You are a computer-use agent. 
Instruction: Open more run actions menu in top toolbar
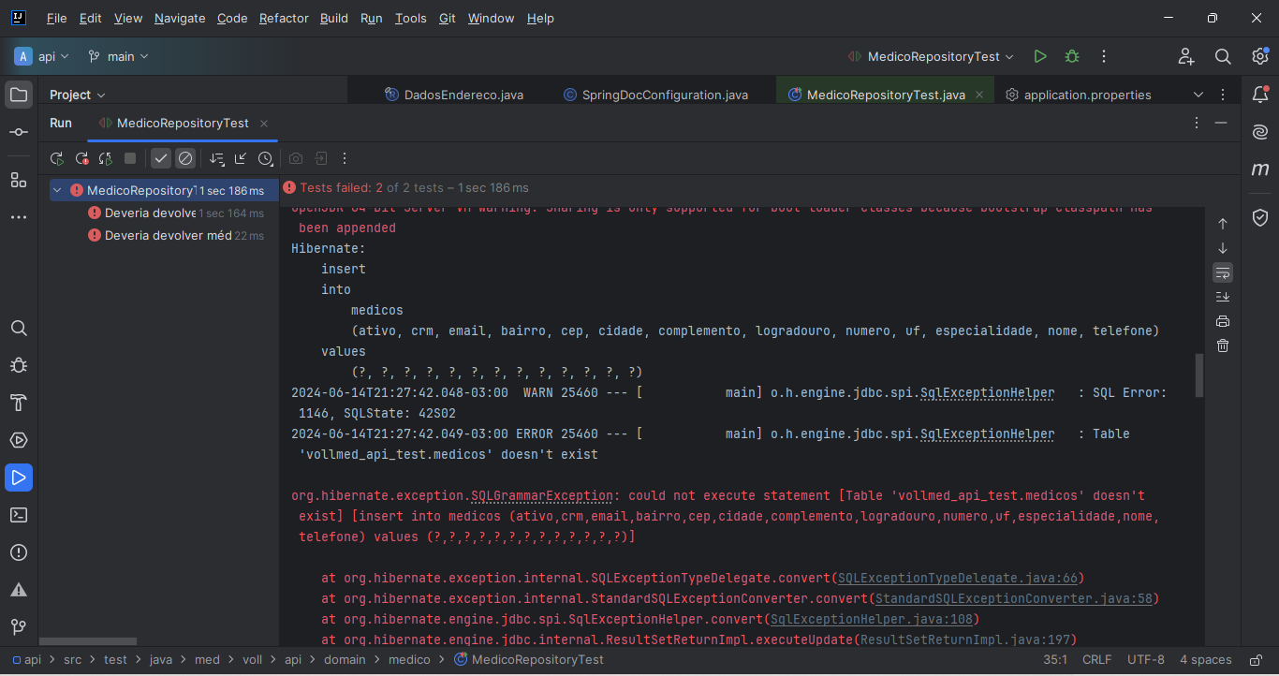point(1104,56)
